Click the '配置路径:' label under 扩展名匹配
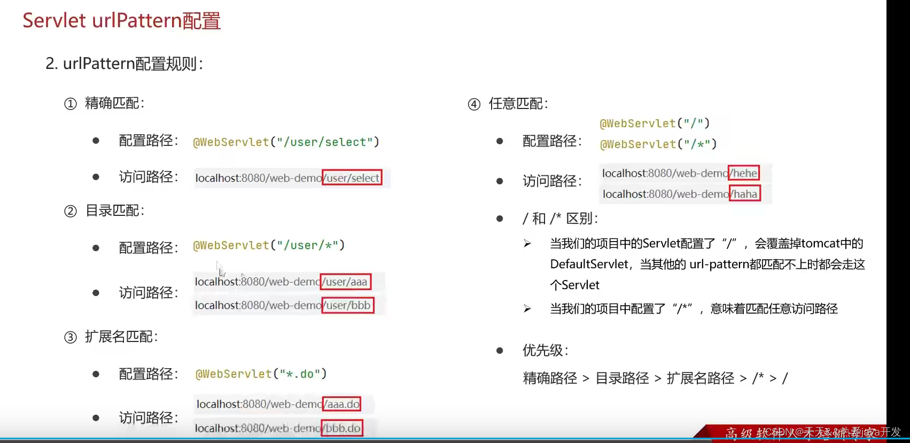The image size is (910, 443). 149,374
